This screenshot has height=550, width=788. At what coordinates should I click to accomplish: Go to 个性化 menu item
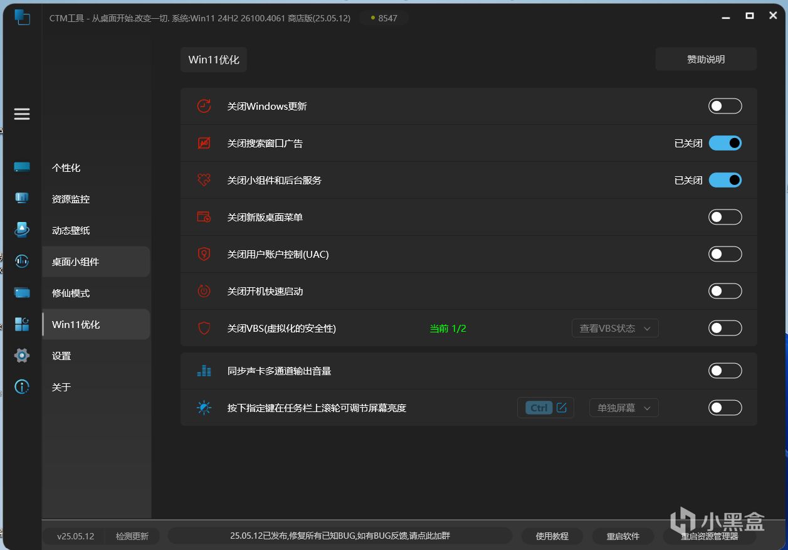96,167
